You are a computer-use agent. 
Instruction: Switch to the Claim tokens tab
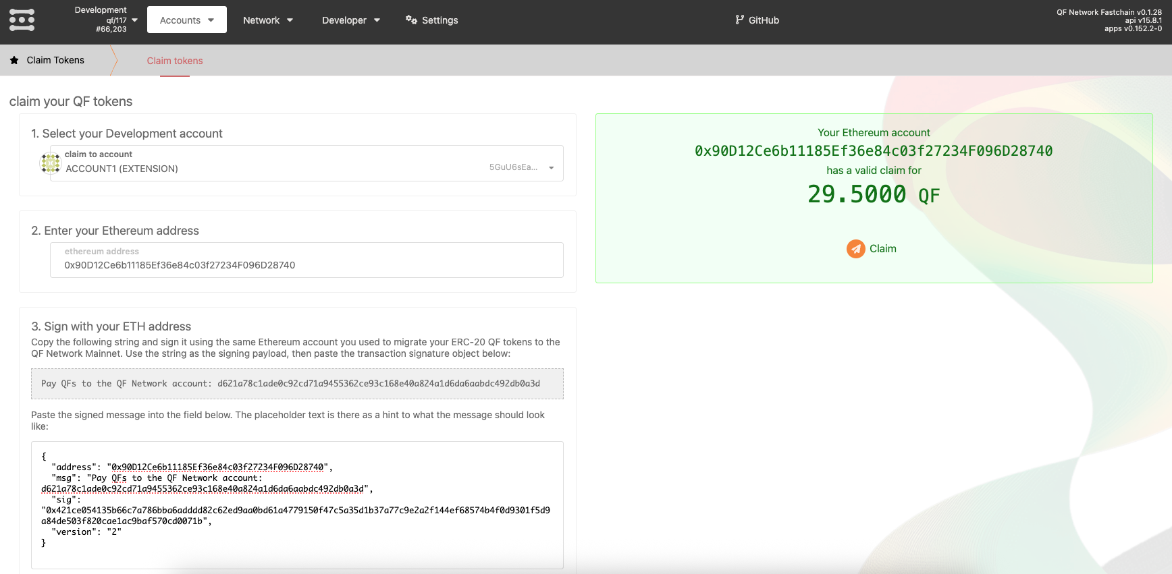pyautogui.click(x=175, y=61)
